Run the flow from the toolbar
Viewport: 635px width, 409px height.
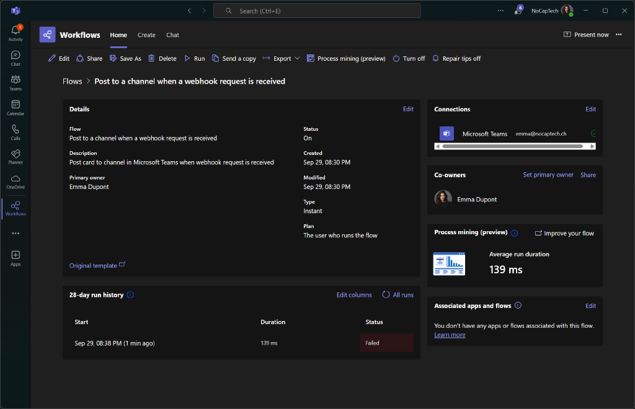[x=194, y=59]
